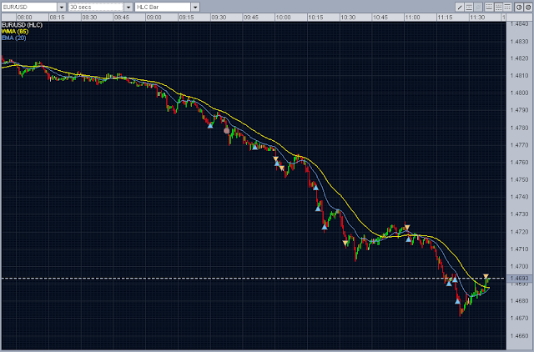Click the orange down-arrow marker at 11:00
Viewport: 534px width, 352px height.
(x=407, y=228)
